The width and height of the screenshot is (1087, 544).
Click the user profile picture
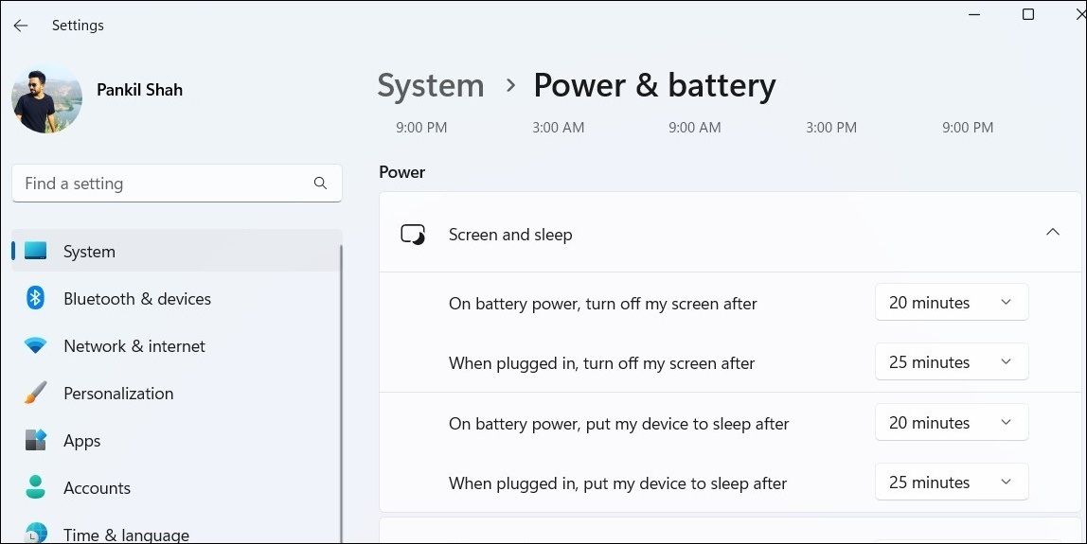point(46,98)
